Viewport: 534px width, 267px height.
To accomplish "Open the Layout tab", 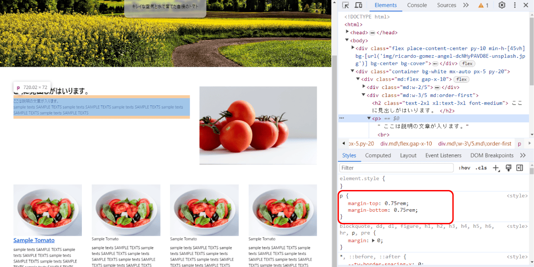I will [x=408, y=155].
